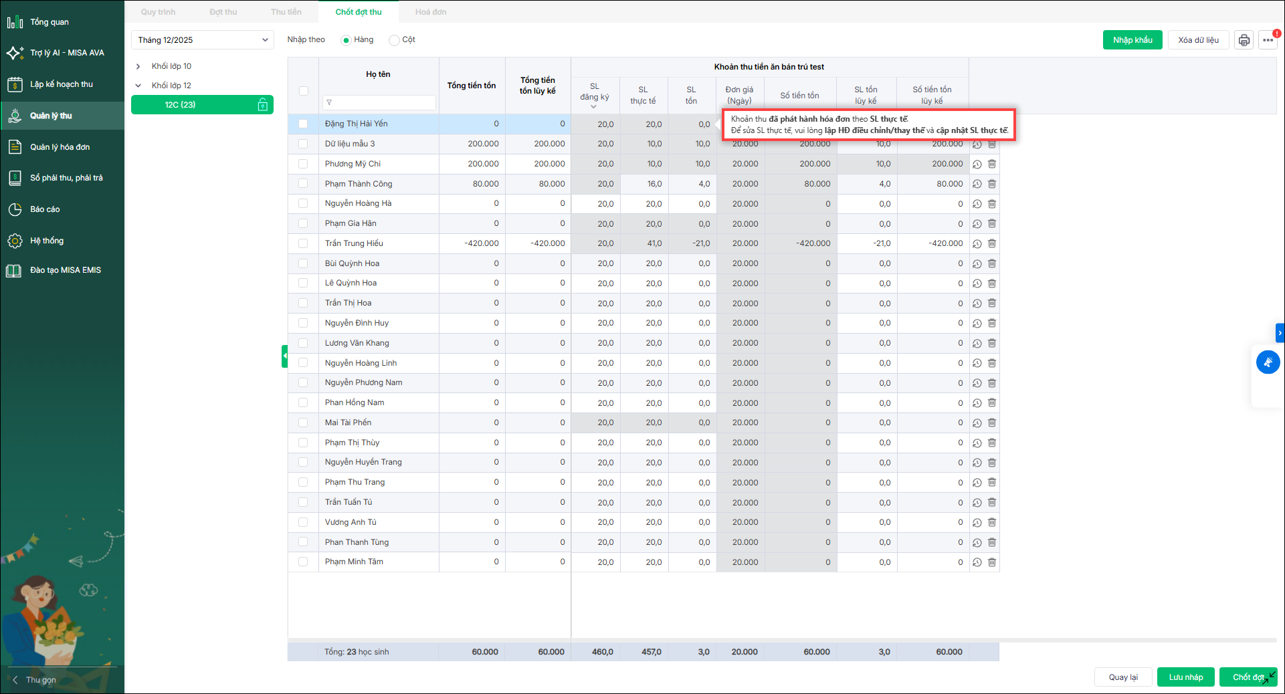The height and width of the screenshot is (694, 1285).
Task: Select all students with the header checkbox
Action: coord(304,91)
